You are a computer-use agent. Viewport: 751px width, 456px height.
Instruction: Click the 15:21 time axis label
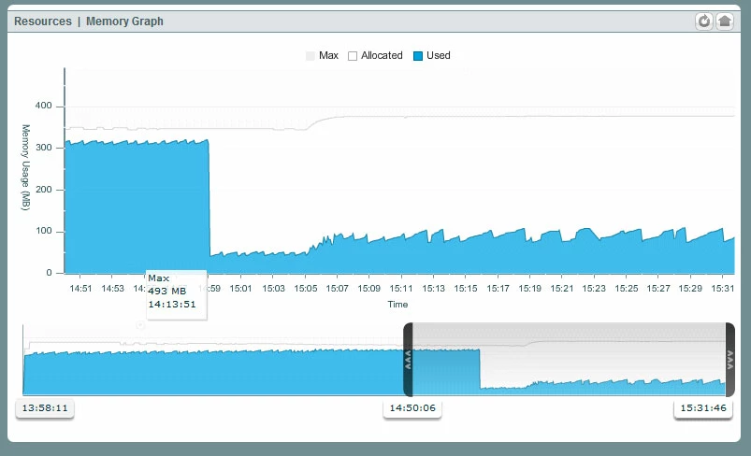coord(562,289)
